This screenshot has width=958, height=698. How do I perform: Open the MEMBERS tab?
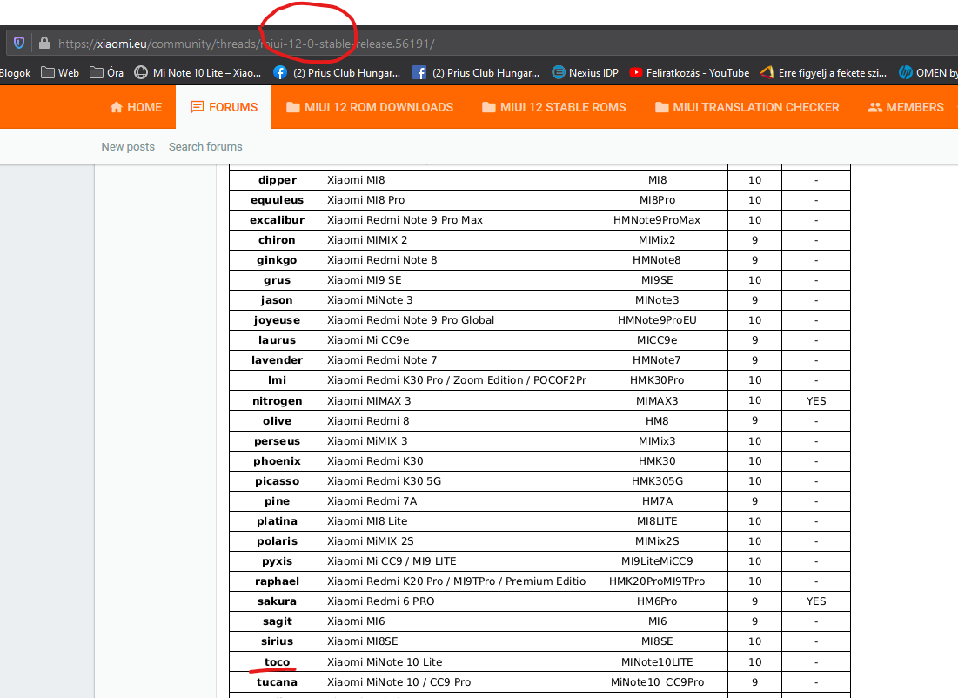[x=906, y=107]
